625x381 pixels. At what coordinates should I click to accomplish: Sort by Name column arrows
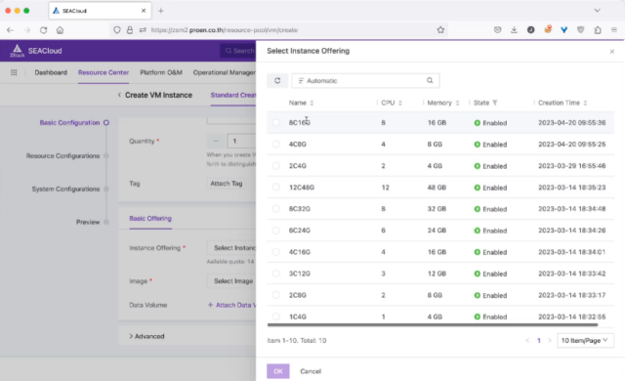[x=312, y=103]
